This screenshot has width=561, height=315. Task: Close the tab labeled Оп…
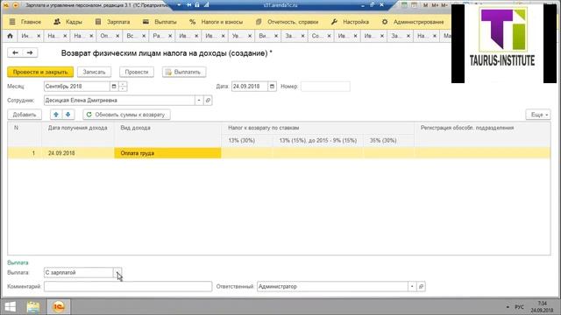point(117,36)
